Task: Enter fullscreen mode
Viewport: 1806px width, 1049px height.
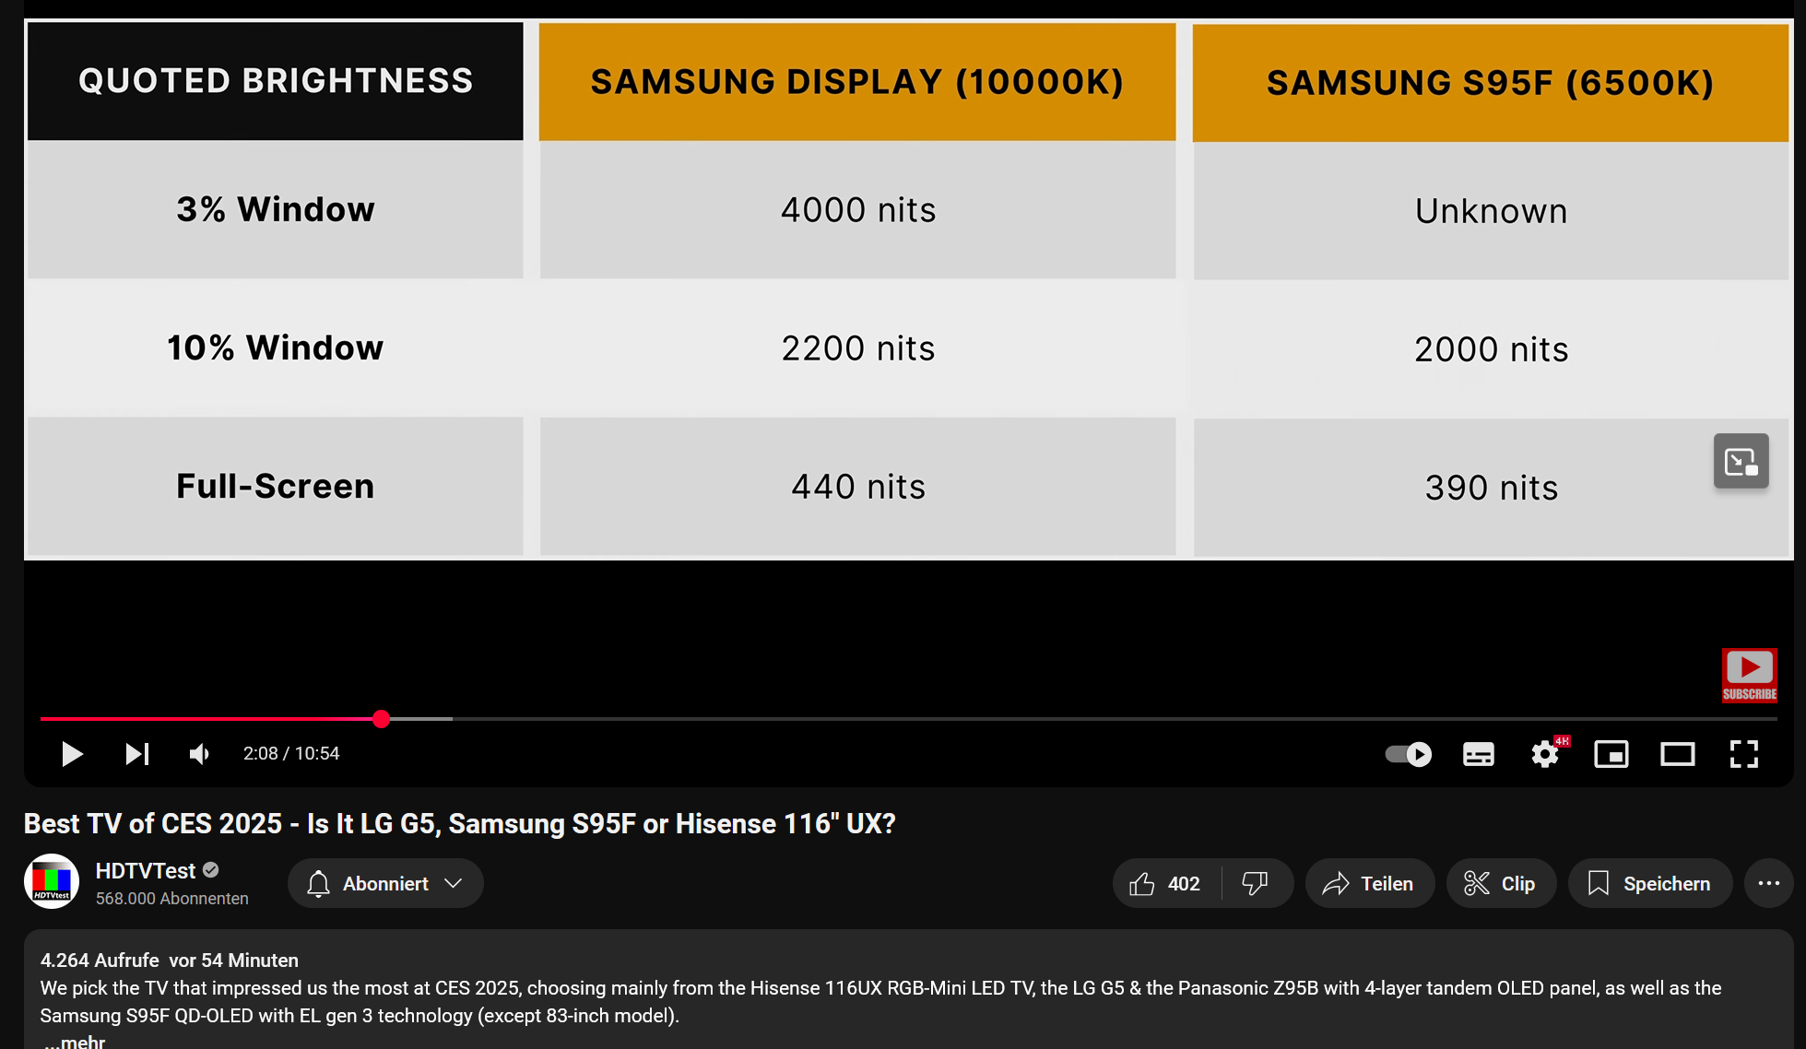Action: coord(1742,754)
